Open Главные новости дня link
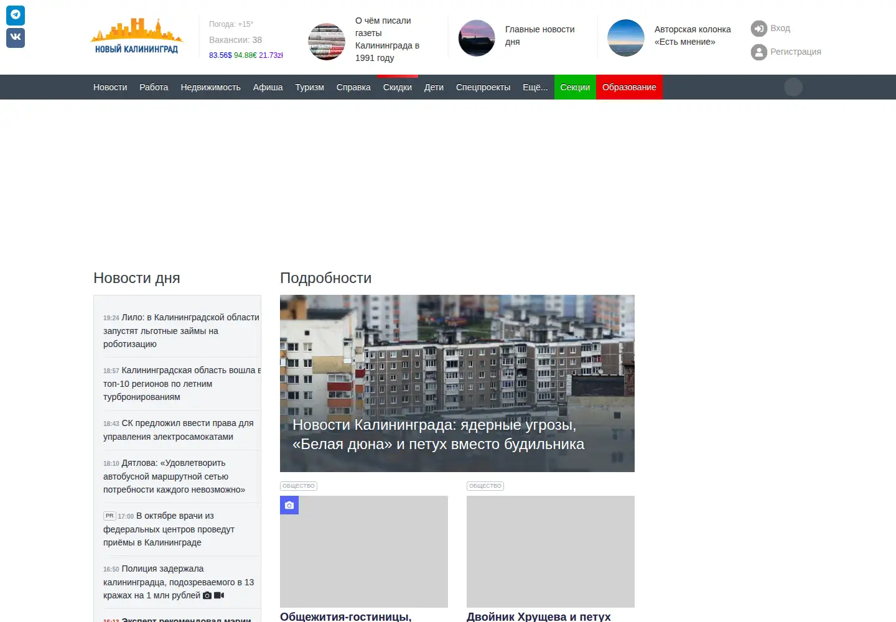The height and width of the screenshot is (622, 896). point(539,35)
